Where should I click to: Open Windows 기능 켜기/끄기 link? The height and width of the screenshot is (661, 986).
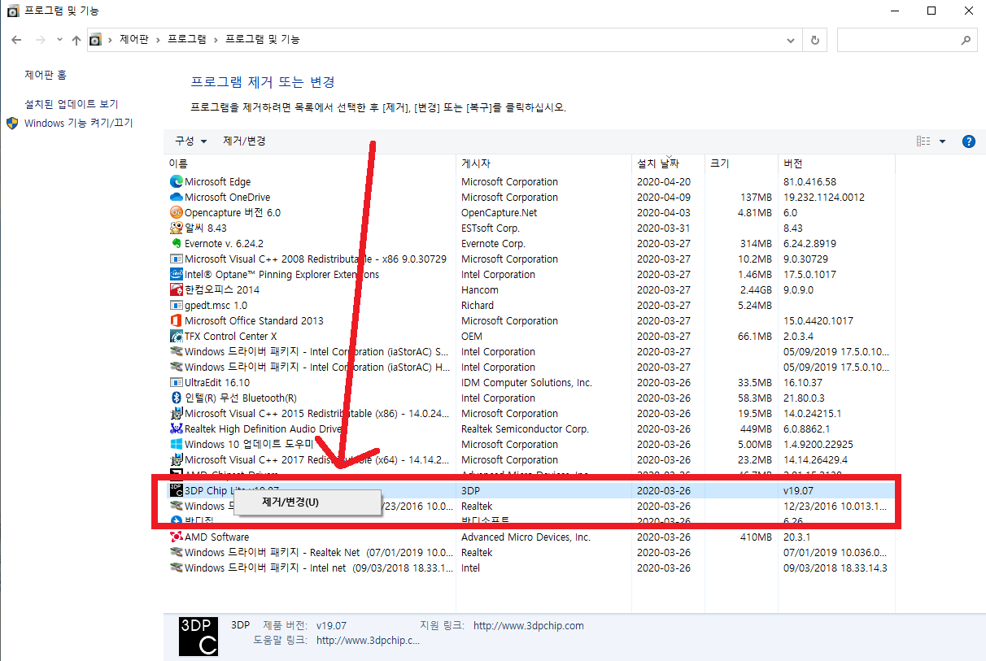[x=78, y=124]
